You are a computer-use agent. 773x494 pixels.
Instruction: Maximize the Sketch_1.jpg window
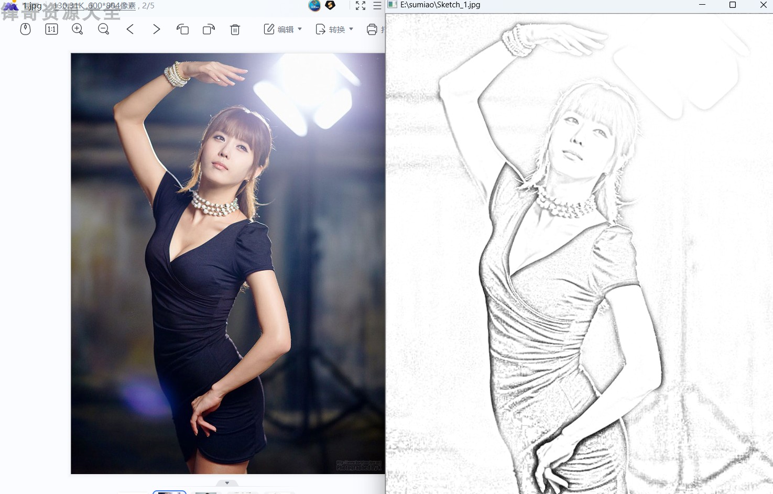click(733, 5)
